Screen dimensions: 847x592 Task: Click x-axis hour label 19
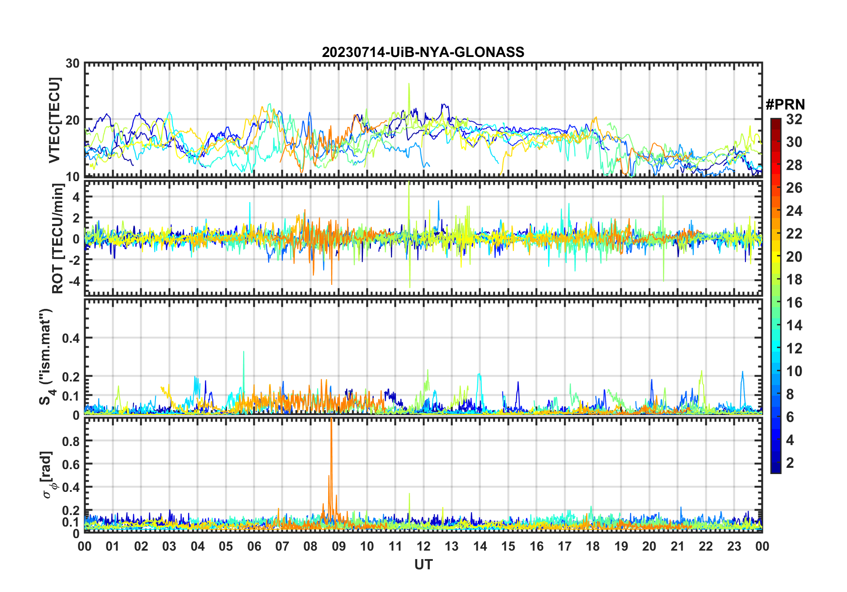click(621, 546)
